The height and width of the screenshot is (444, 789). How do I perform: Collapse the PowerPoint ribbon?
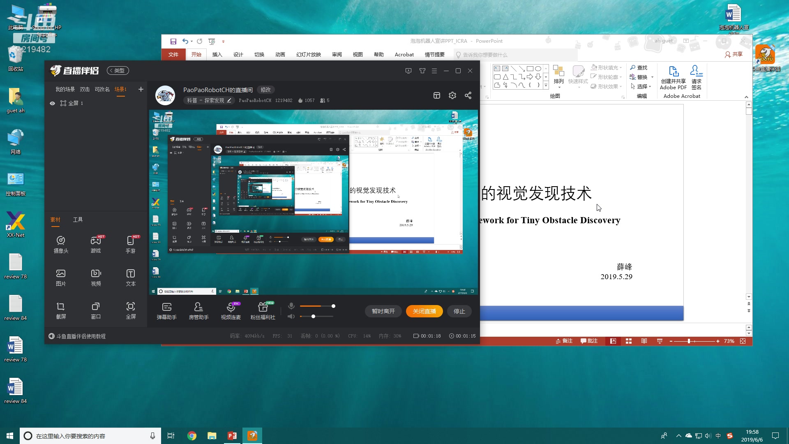tap(746, 97)
